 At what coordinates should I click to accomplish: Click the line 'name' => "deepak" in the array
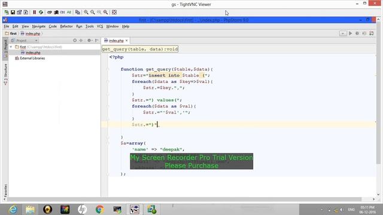tap(158, 149)
